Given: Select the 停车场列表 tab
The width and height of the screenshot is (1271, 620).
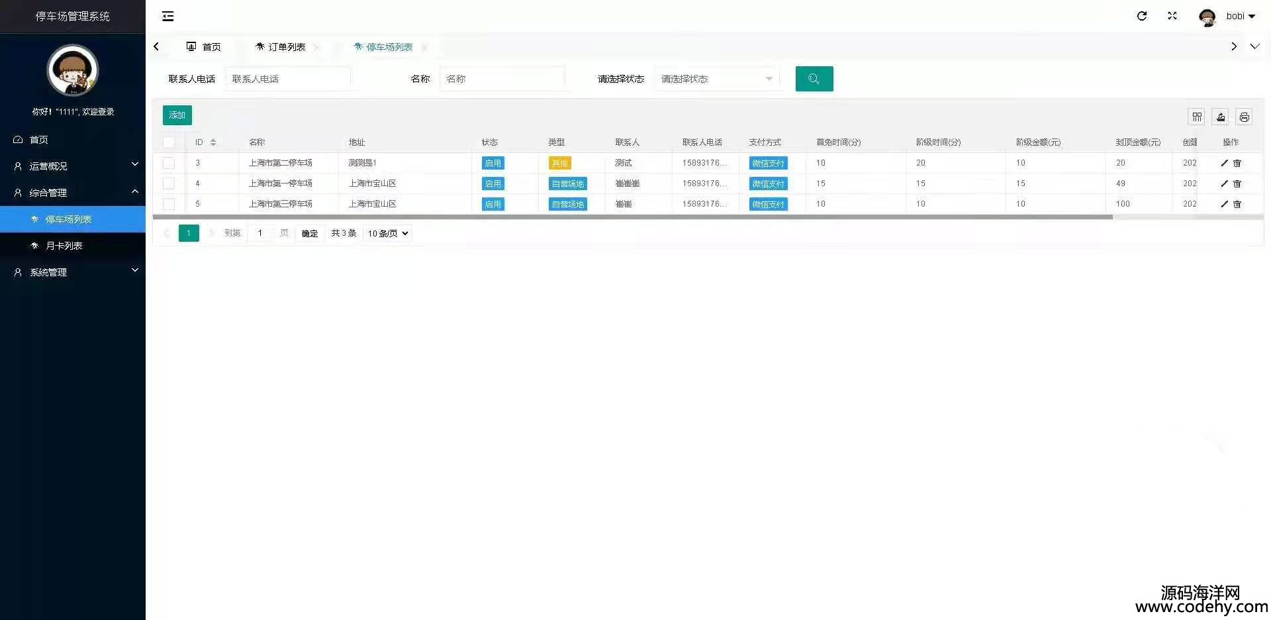Looking at the screenshot, I should [383, 47].
